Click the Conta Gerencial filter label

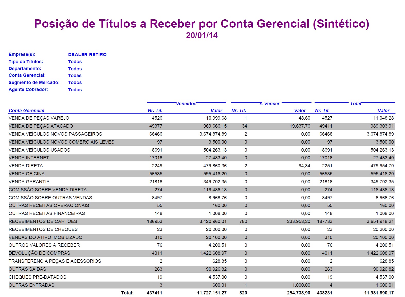(27, 75)
